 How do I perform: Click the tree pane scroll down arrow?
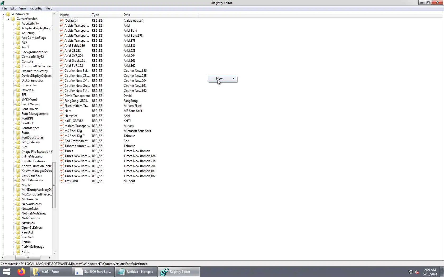[x=54, y=253]
